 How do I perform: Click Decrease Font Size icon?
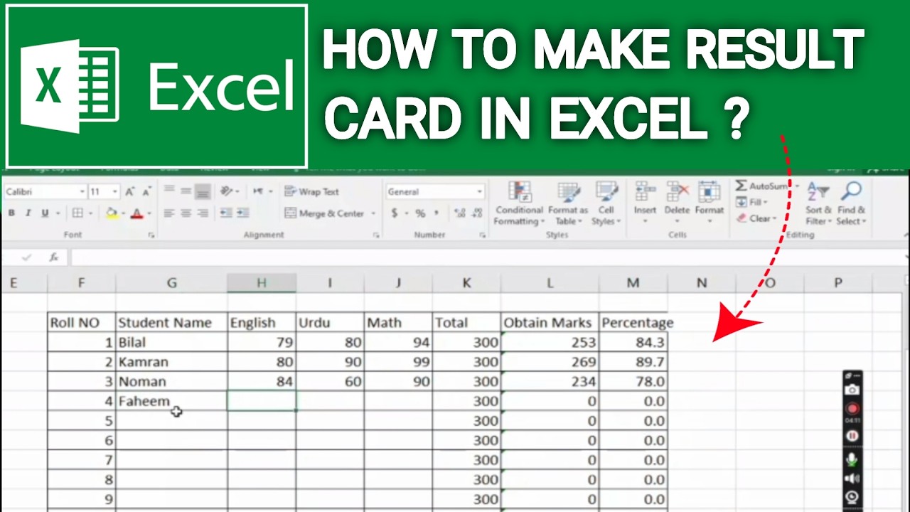click(x=146, y=191)
